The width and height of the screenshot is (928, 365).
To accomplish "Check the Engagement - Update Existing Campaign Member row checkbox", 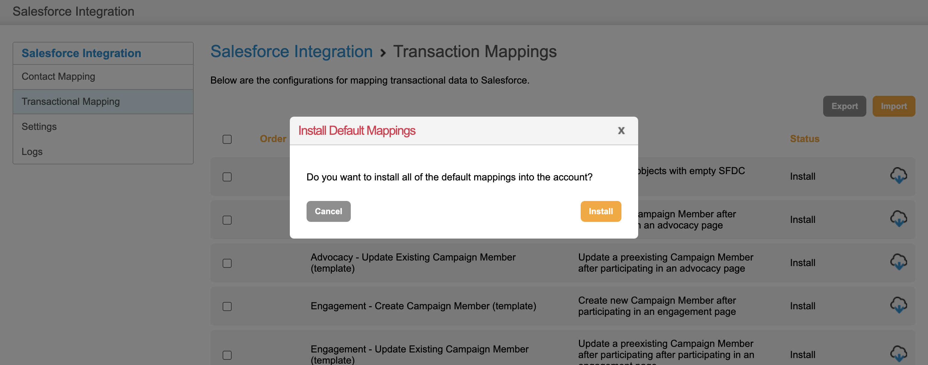I will pos(227,355).
